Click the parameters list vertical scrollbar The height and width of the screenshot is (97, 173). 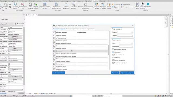[x=109, y=50]
